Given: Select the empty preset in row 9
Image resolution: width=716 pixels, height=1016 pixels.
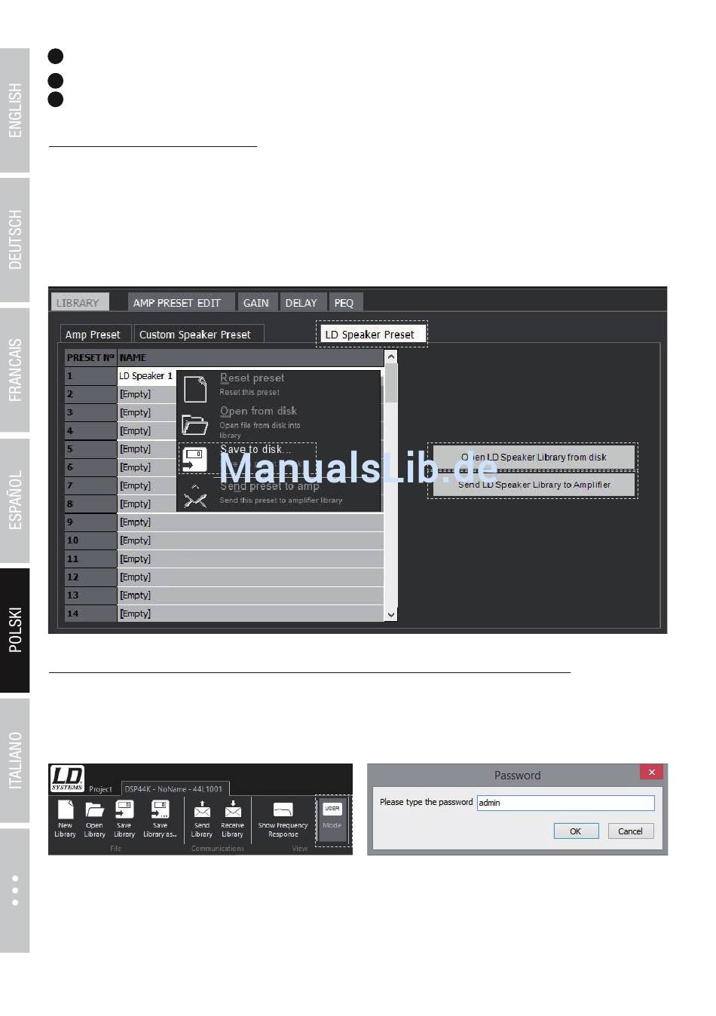Looking at the screenshot, I should [x=251, y=522].
